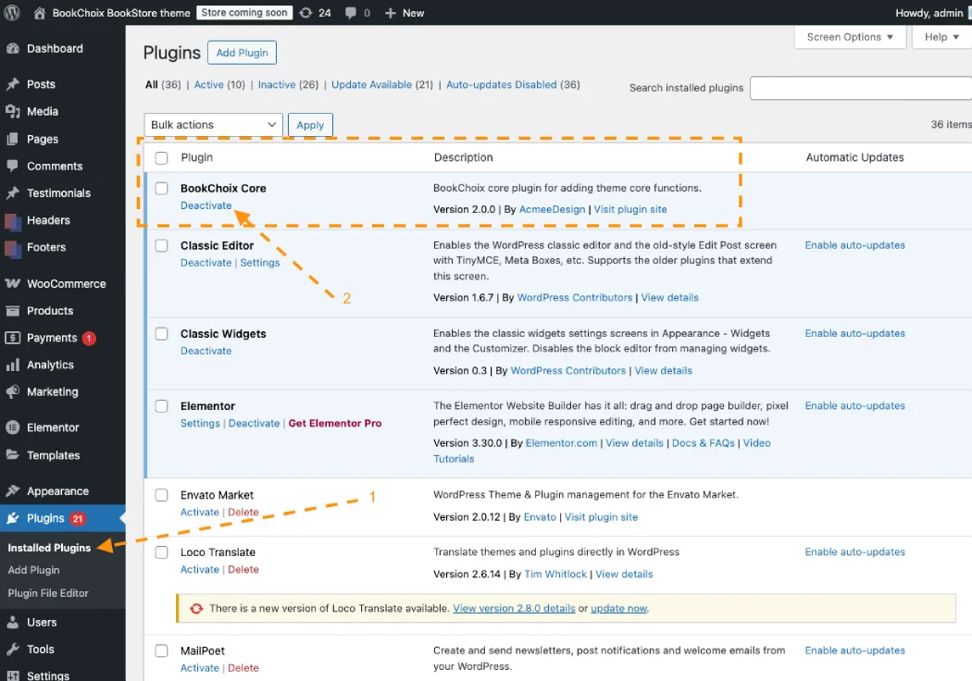Viewport: 972px width, 681px height.
Task: Click the Tools wrench icon
Action: [12, 650]
